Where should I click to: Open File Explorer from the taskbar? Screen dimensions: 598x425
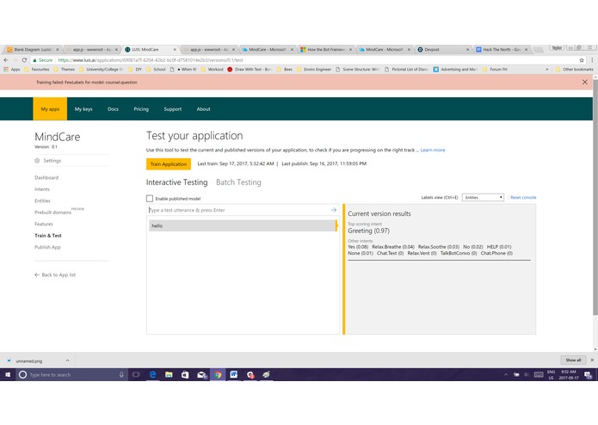coord(169,375)
